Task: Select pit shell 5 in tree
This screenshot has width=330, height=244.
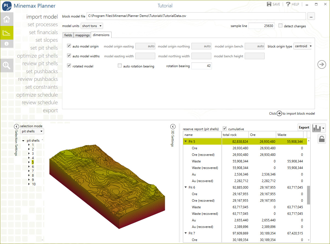Action: tap(33, 162)
